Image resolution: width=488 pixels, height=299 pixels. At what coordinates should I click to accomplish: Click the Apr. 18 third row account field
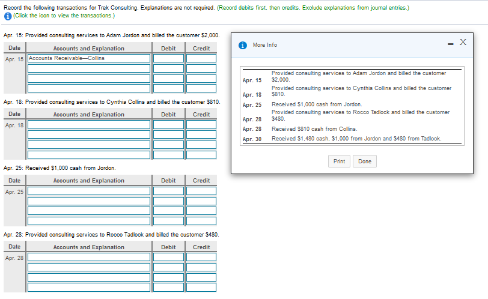coord(89,145)
